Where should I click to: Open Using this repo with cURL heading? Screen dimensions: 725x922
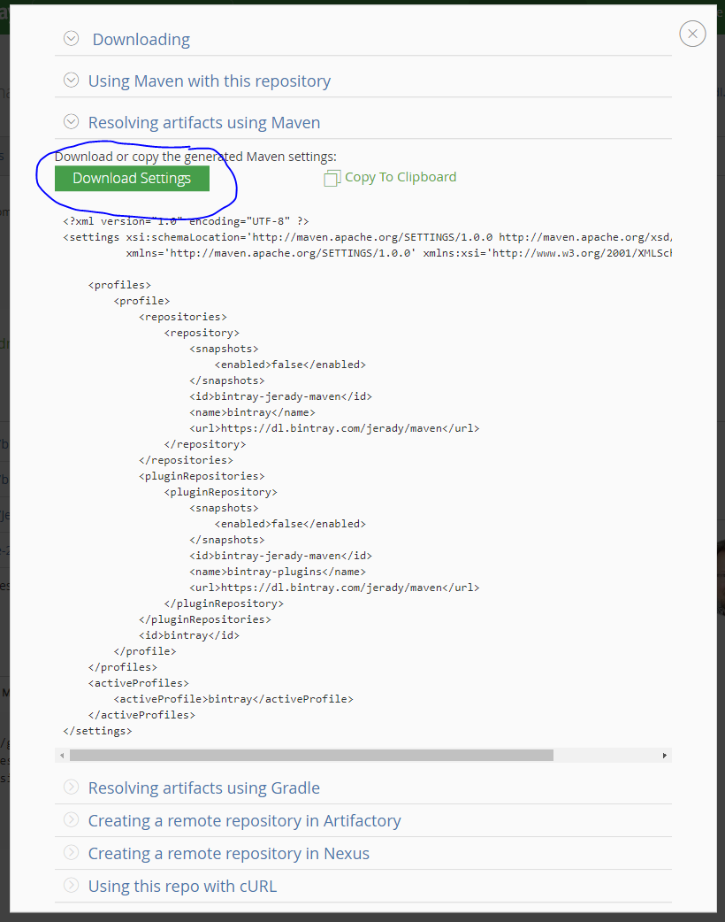point(182,886)
